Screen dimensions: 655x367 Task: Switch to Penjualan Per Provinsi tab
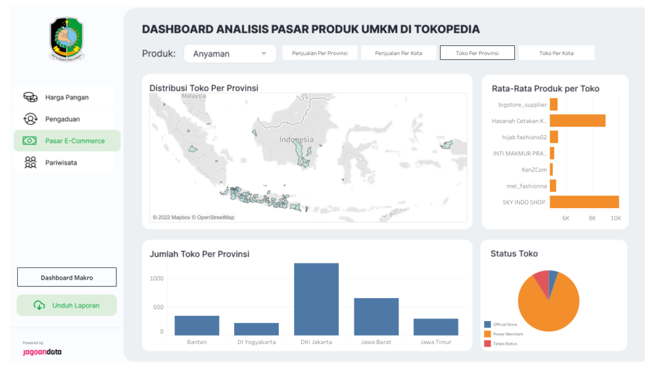tap(320, 53)
